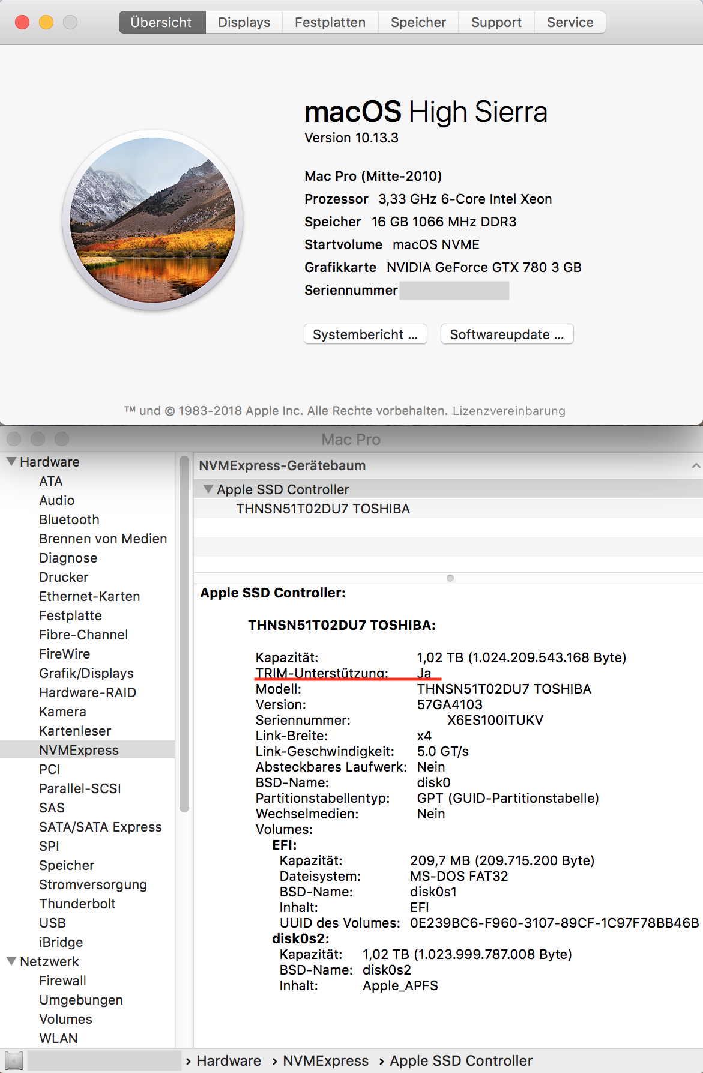Click NVMExpress in the path bar
703x1073 pixels.
point(326,1061)
